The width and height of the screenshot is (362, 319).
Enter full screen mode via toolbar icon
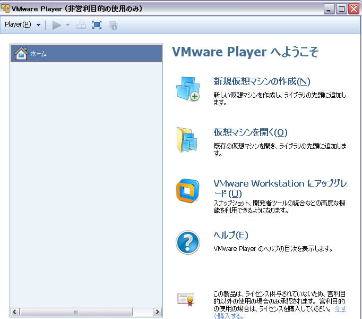[97, 25]
